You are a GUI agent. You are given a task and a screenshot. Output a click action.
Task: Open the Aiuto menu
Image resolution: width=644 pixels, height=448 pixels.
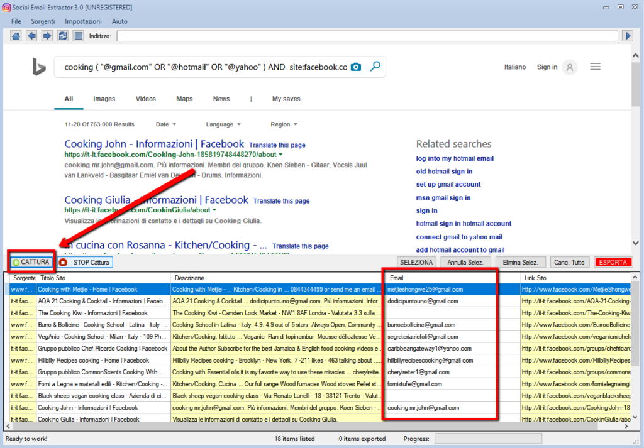pos(119,21)
